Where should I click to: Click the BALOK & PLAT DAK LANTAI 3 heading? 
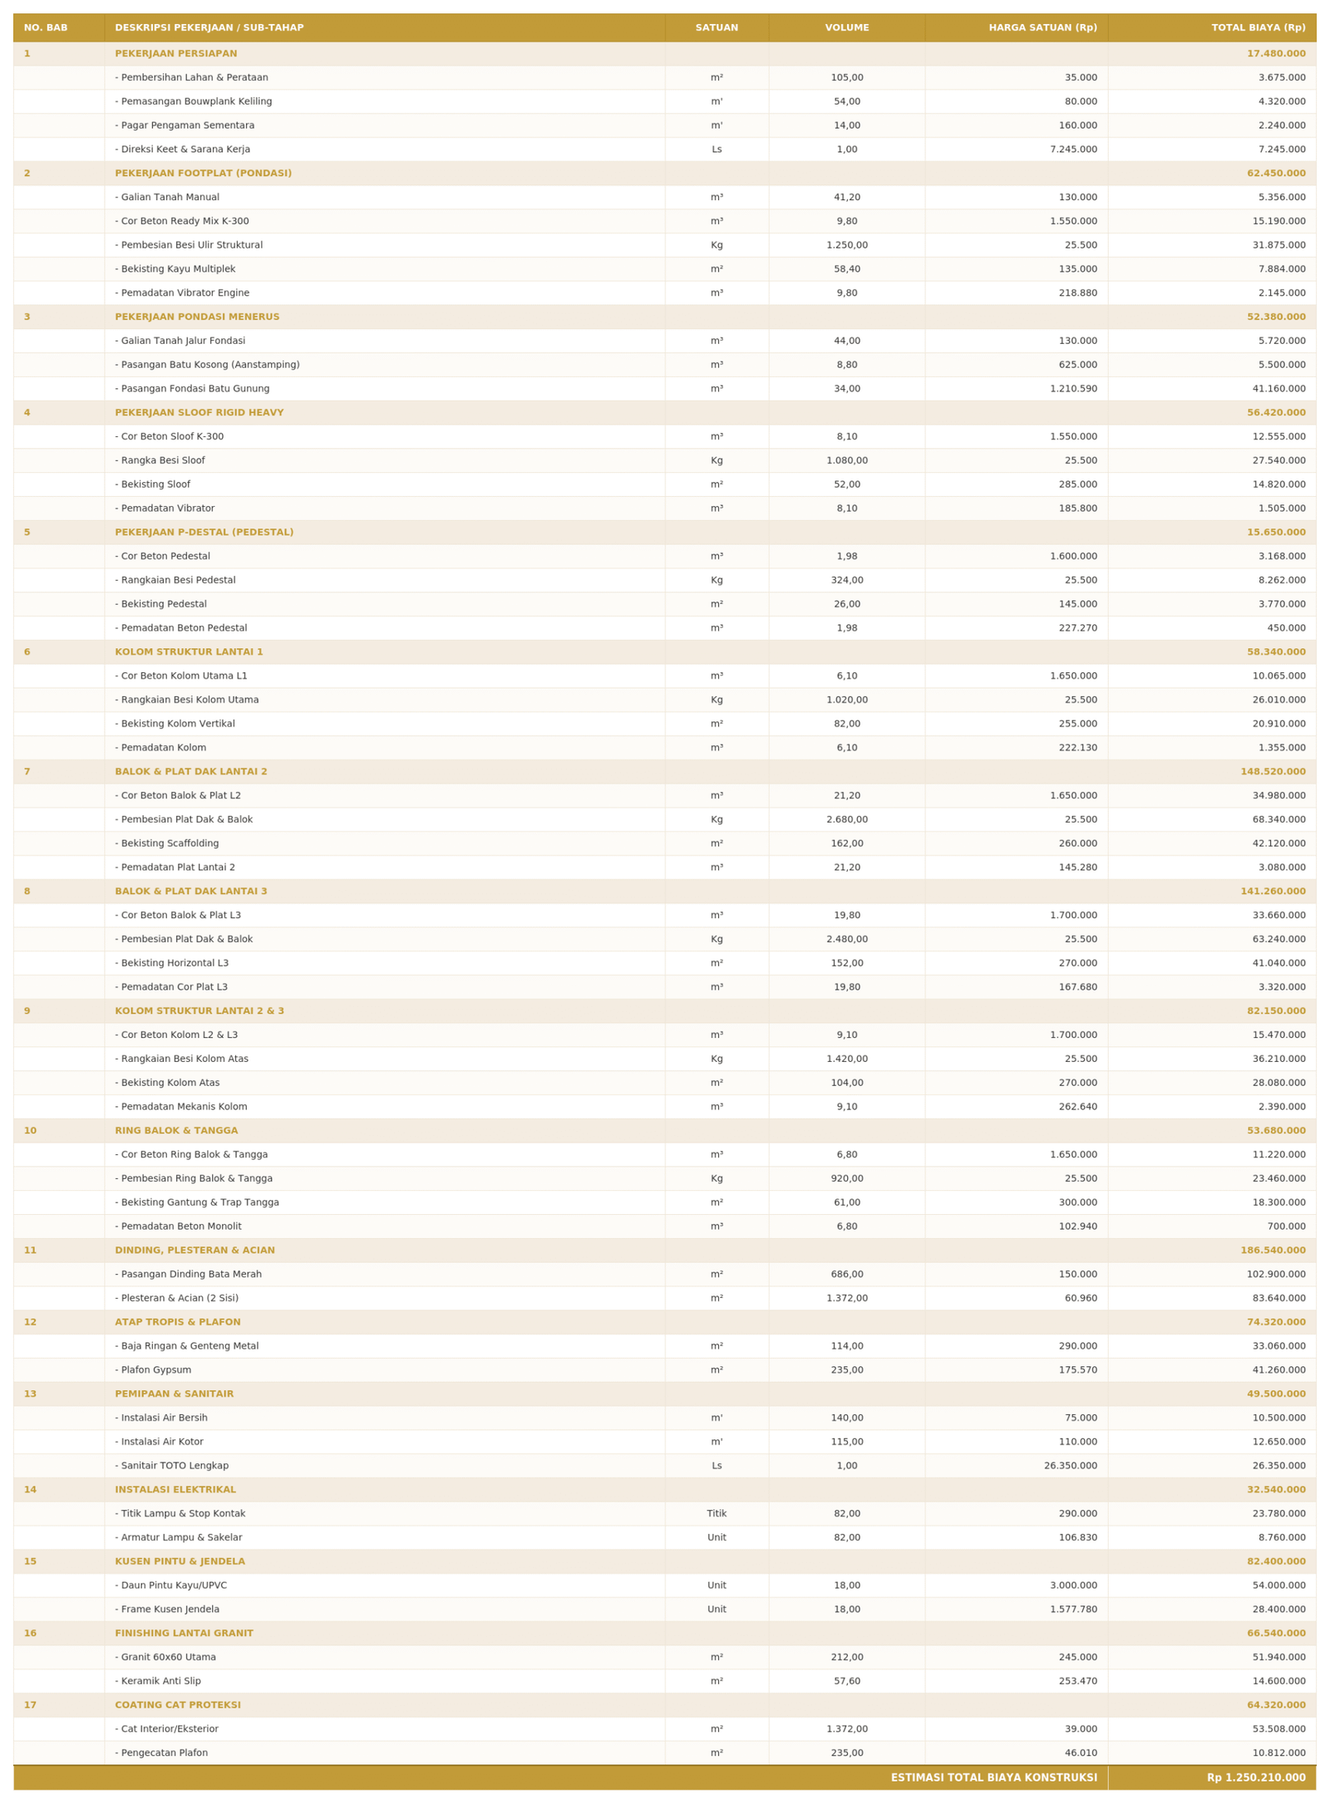[191, 891]
